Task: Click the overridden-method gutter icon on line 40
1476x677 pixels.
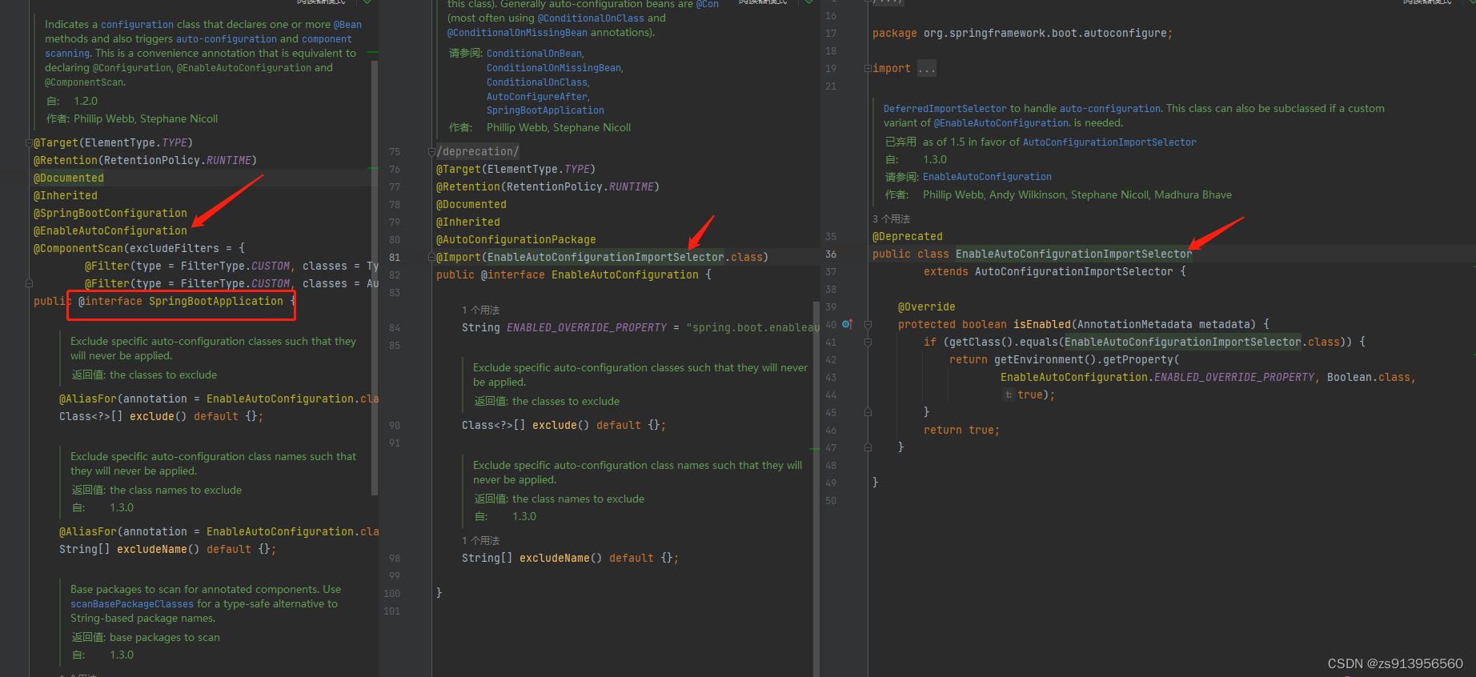Action: click(x=847, y=324)
